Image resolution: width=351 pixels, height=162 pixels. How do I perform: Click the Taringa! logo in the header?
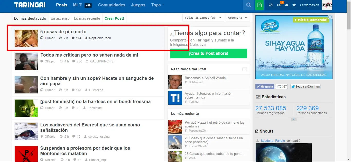(x=30, y=5)
